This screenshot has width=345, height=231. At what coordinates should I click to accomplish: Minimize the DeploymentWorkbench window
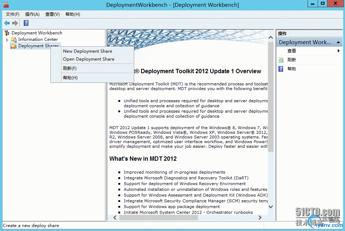pyautogui.click(x=312, y=4)
